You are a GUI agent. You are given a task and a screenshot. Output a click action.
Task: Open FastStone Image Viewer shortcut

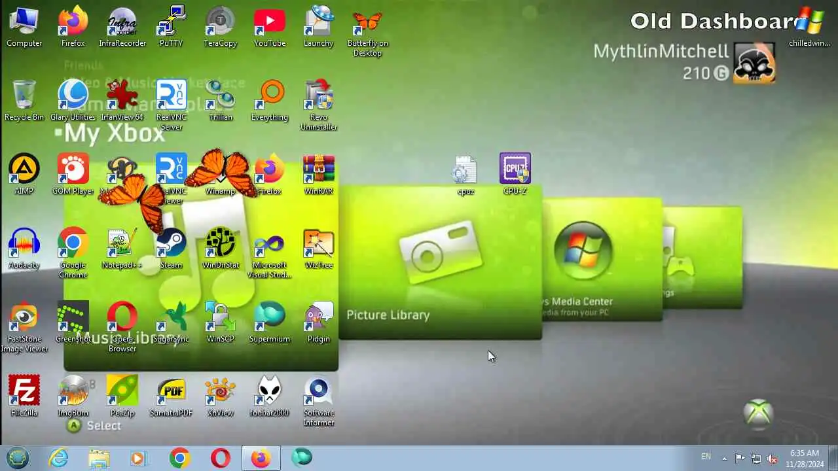[24, 327]
